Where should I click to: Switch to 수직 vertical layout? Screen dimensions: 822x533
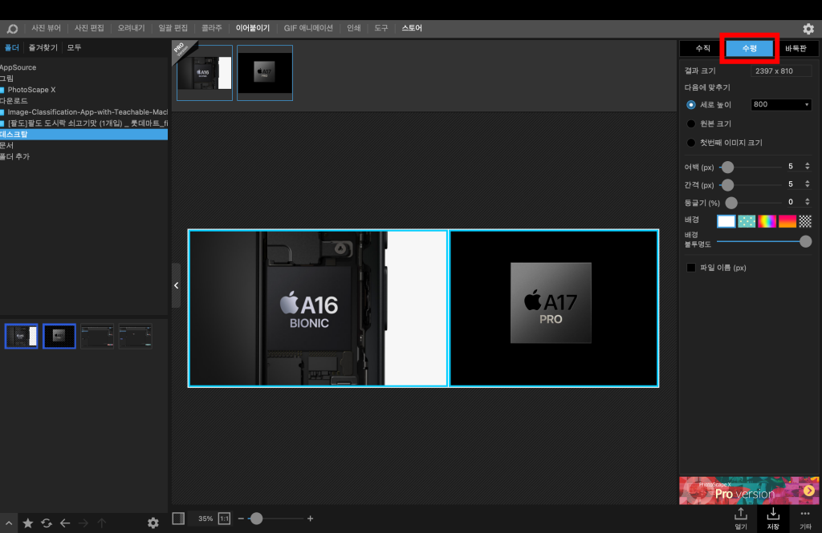(702, 48)
